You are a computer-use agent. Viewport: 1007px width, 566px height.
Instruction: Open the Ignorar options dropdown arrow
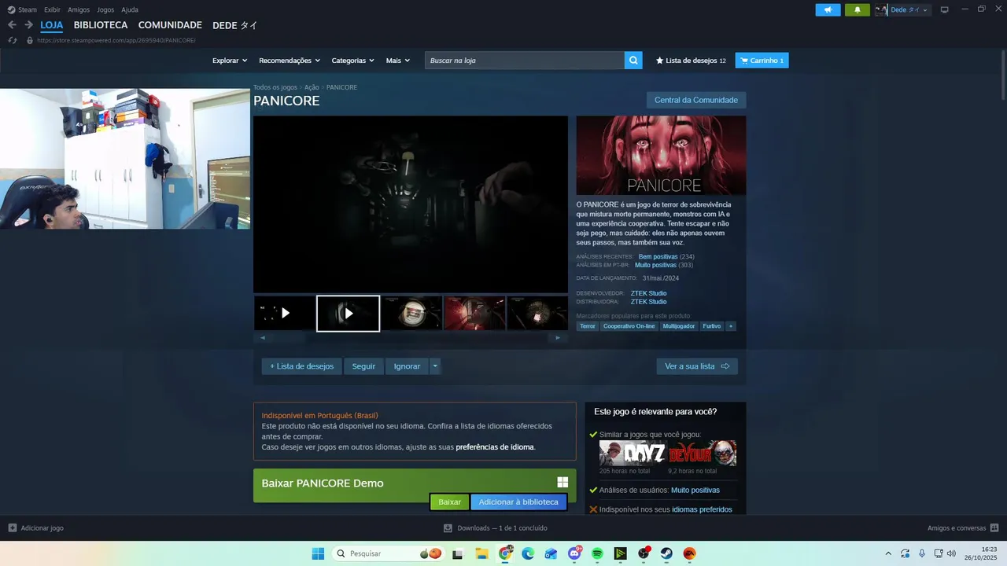click(435, 366)
